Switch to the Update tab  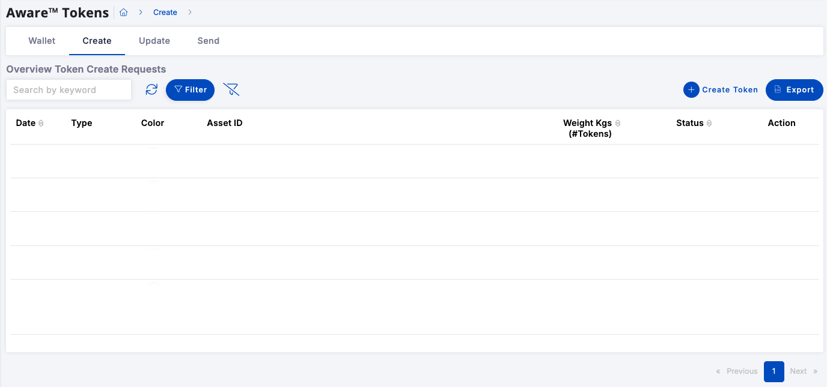(154, 41)
